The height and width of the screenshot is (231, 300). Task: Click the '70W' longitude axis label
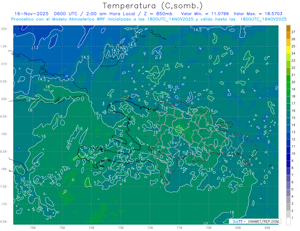pos(208,228)
